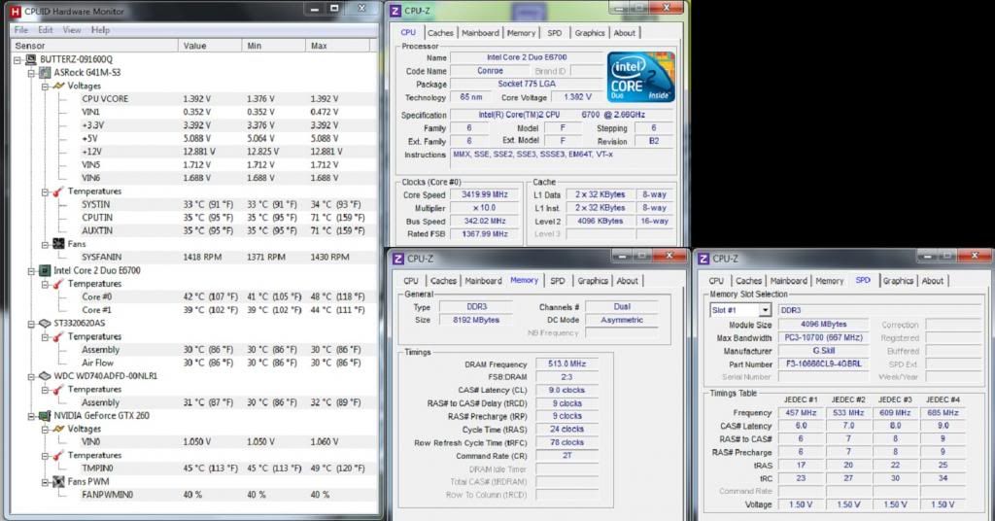995x521 pixels.
Task: Open the Edit menu in Hardware Monitor
Action: point(45,30)
